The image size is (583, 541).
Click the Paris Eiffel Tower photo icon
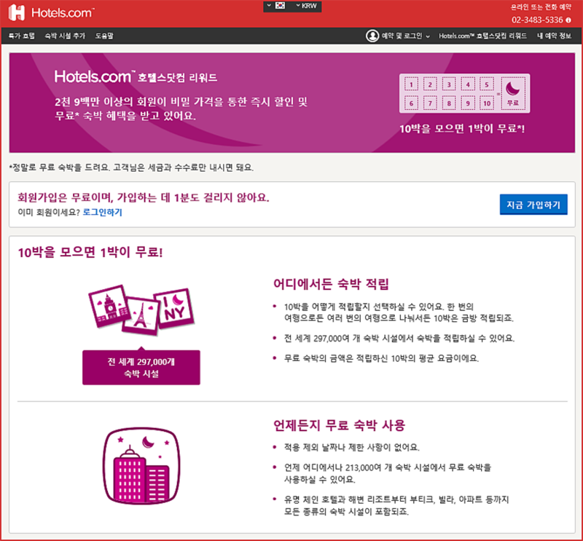(141, 316)
